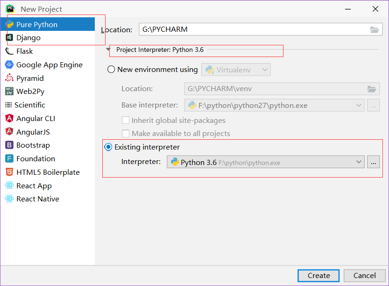
Task: Open ellipsis button beside Interpreter dropdown
Action: click(x=374, y=162)
